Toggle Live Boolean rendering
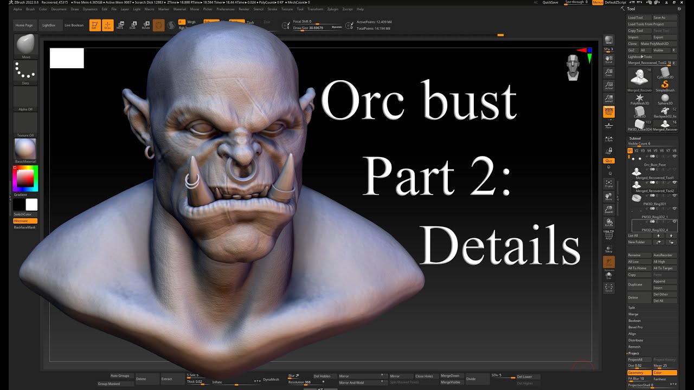This screenshot has height=390, width=694. 74,25
